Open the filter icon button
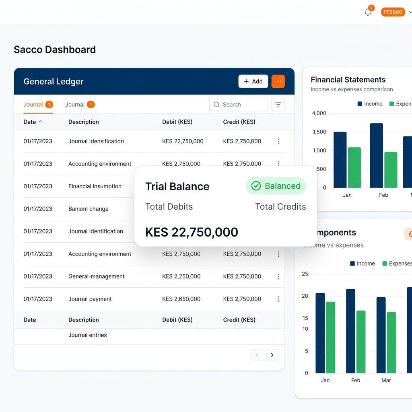This screenshot has width=412, height=412. (x=278, y=105)
